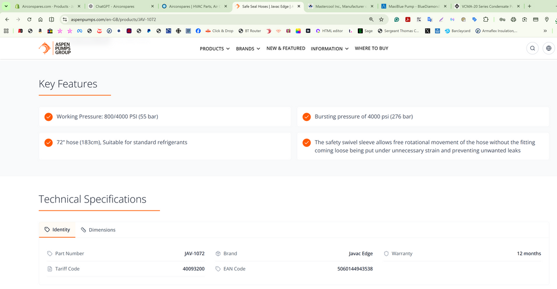Open the apps grid bookmark icon

6,31
